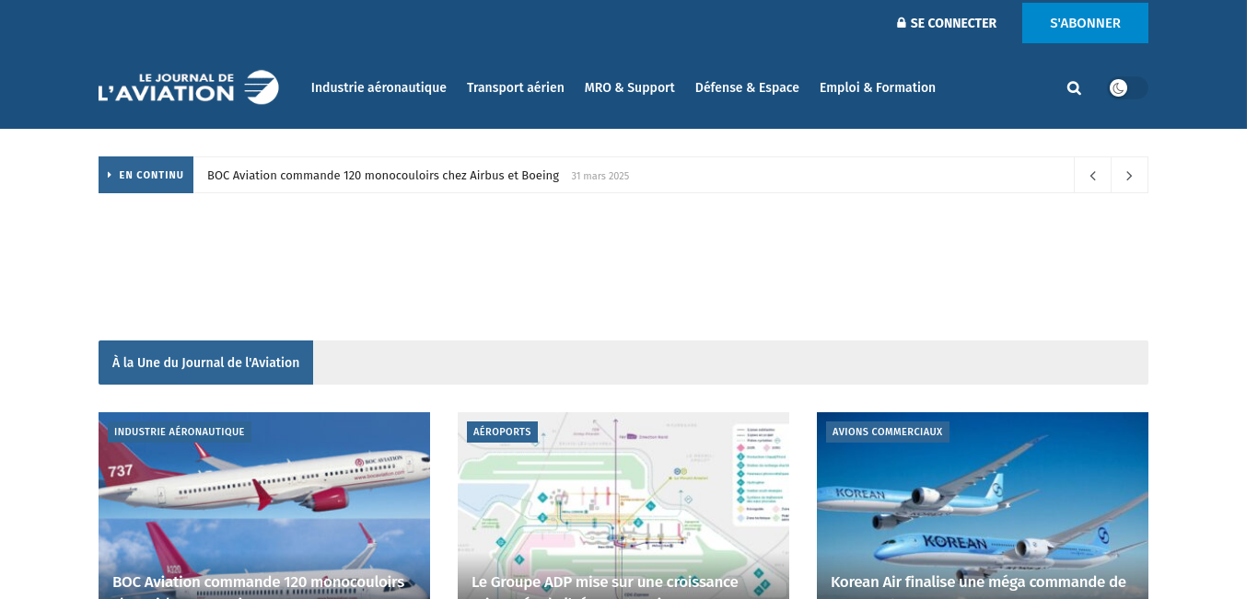Click the EN CONTINU label

[x=146, y=175]
